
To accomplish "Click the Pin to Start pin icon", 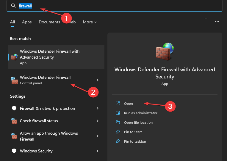I will 118,132.
